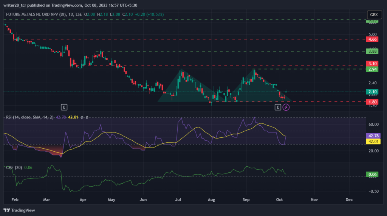Screen dimensions: 387x216
Task: Click the GBX currency button
Action: pos(374,15)
